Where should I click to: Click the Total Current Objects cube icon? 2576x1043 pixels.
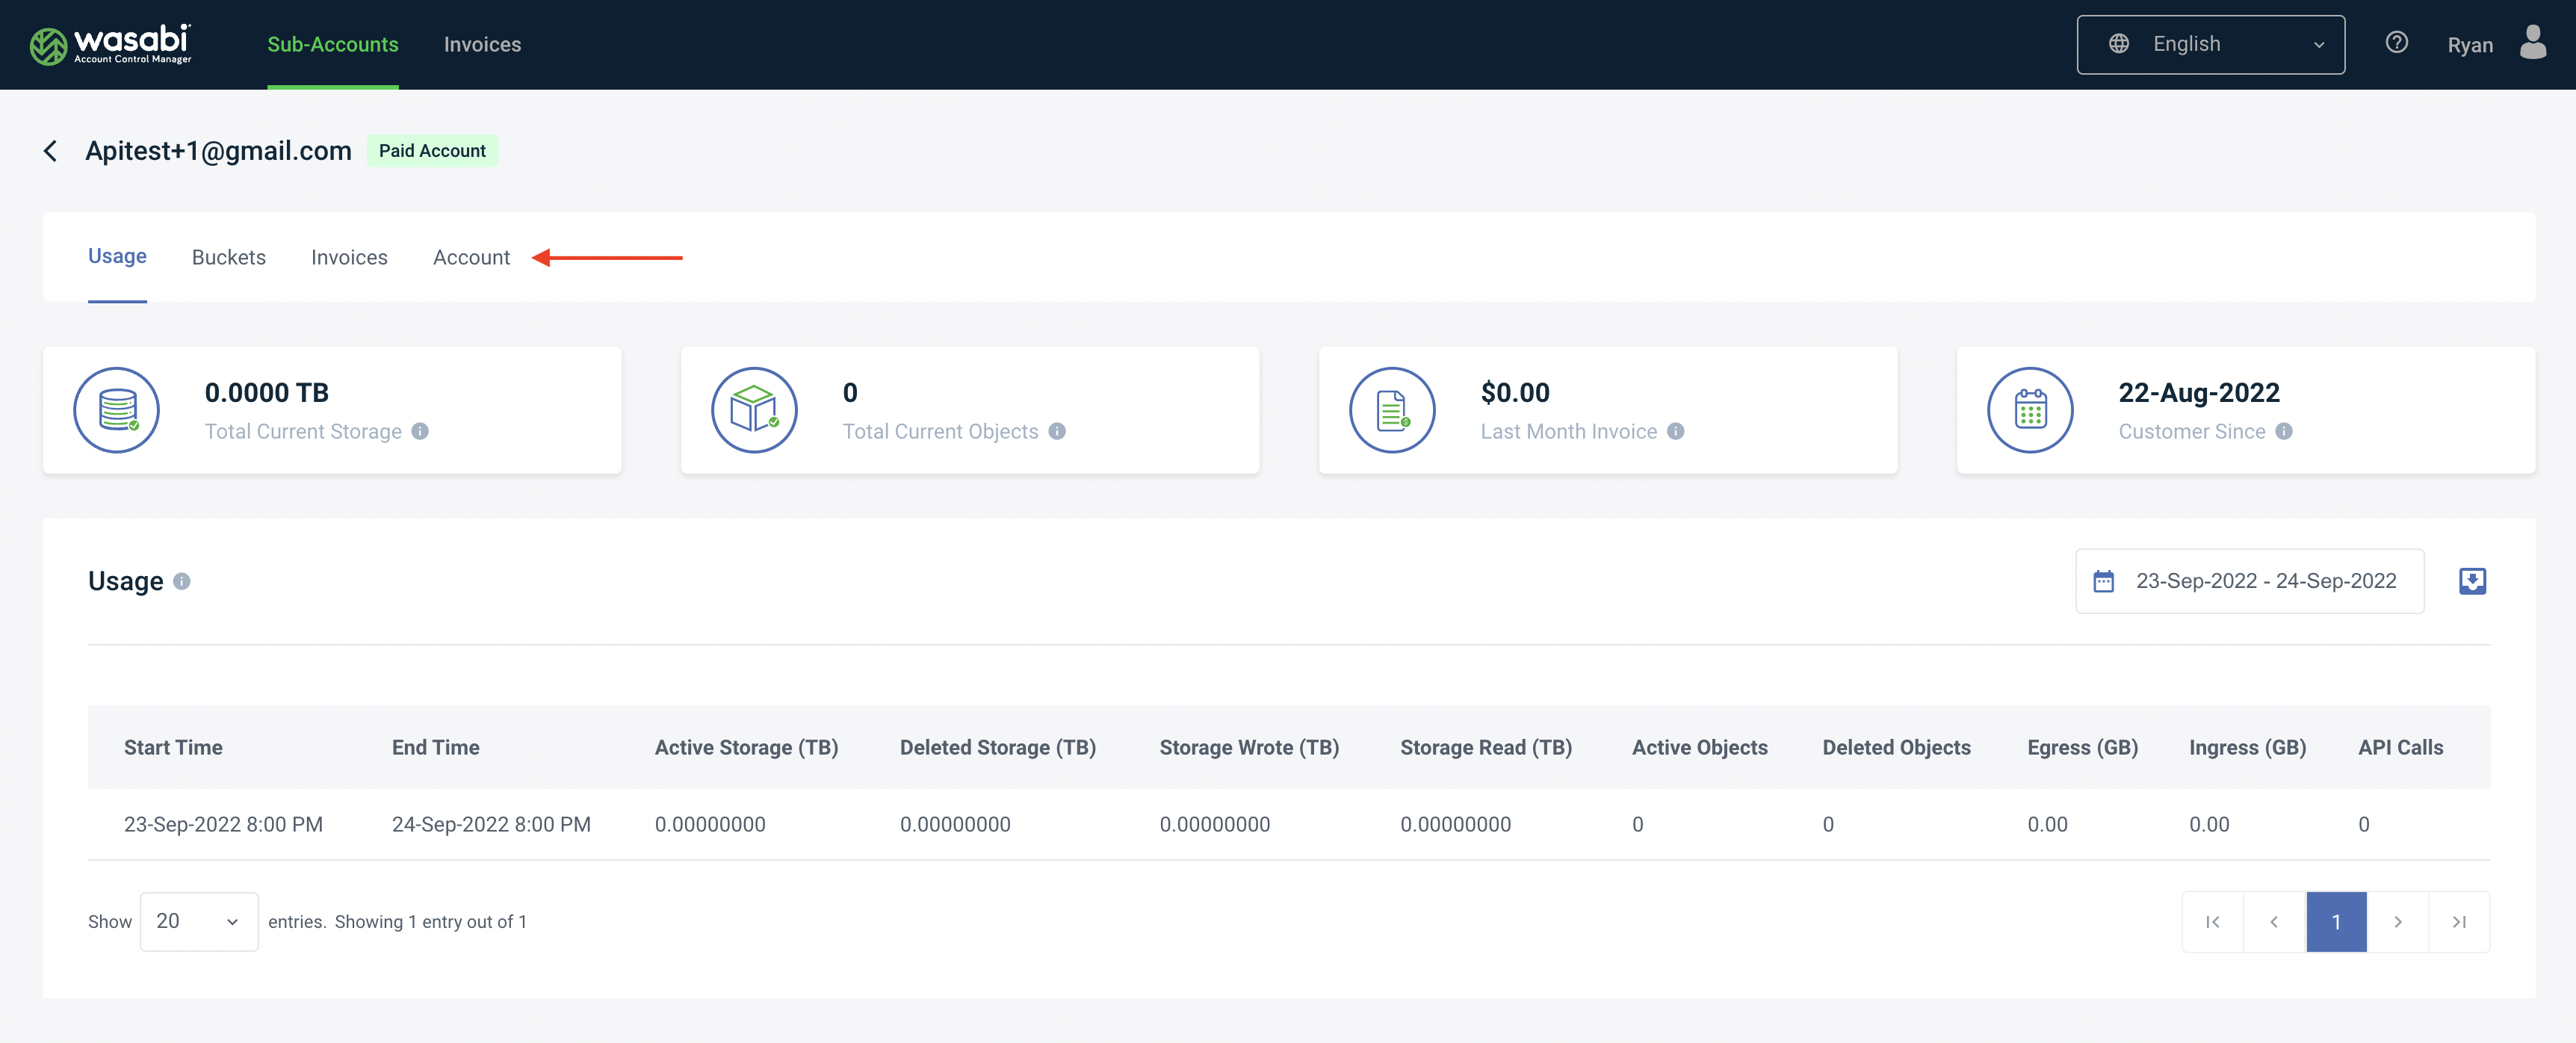click(754, 410)
